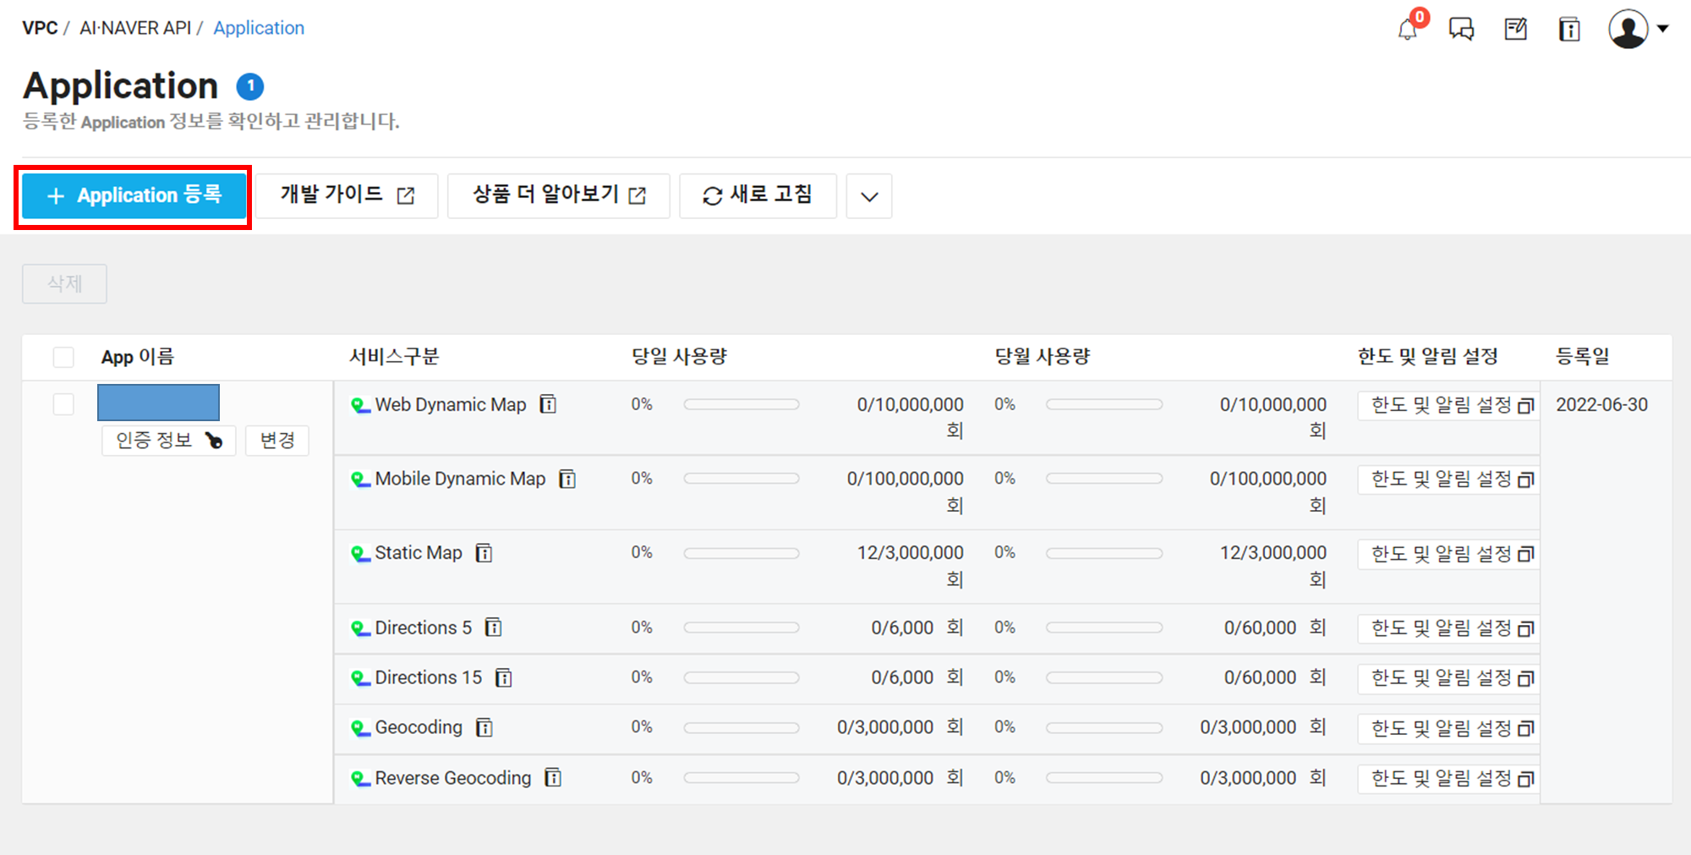This screenshot has height=855, width=1691.
Task: Click the Directions 15 service name
Action: click(429, 677)
